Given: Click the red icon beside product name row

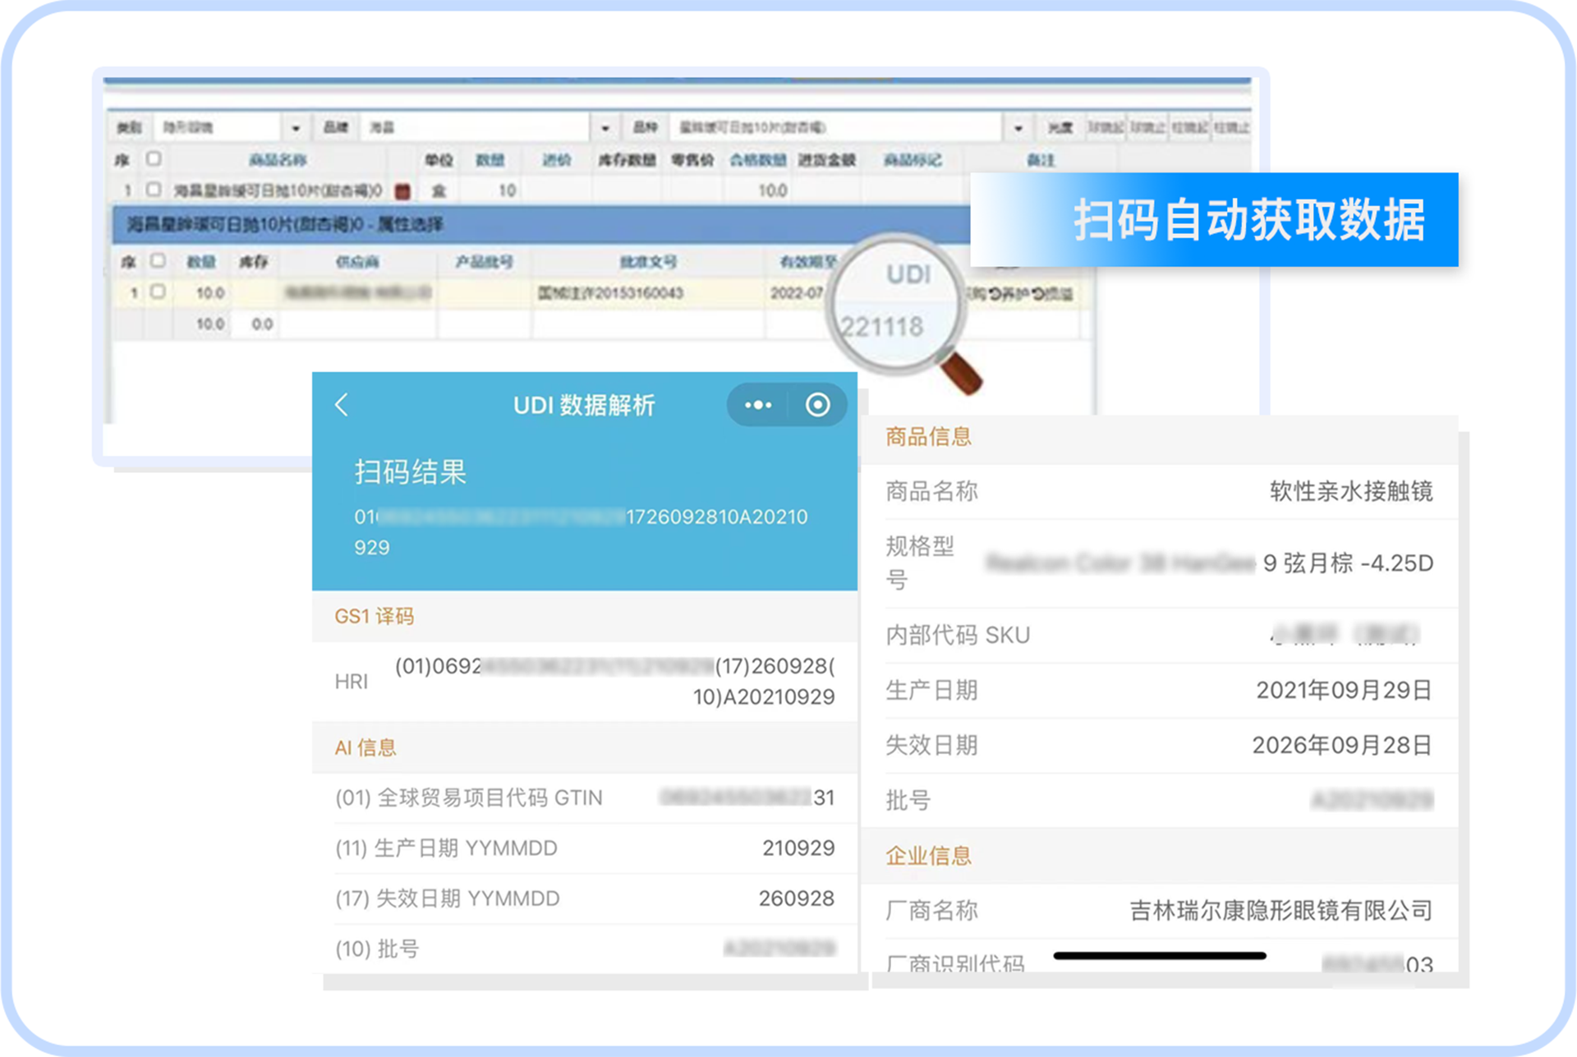Looking at the screenshot, I should click(x=402, y=191).
